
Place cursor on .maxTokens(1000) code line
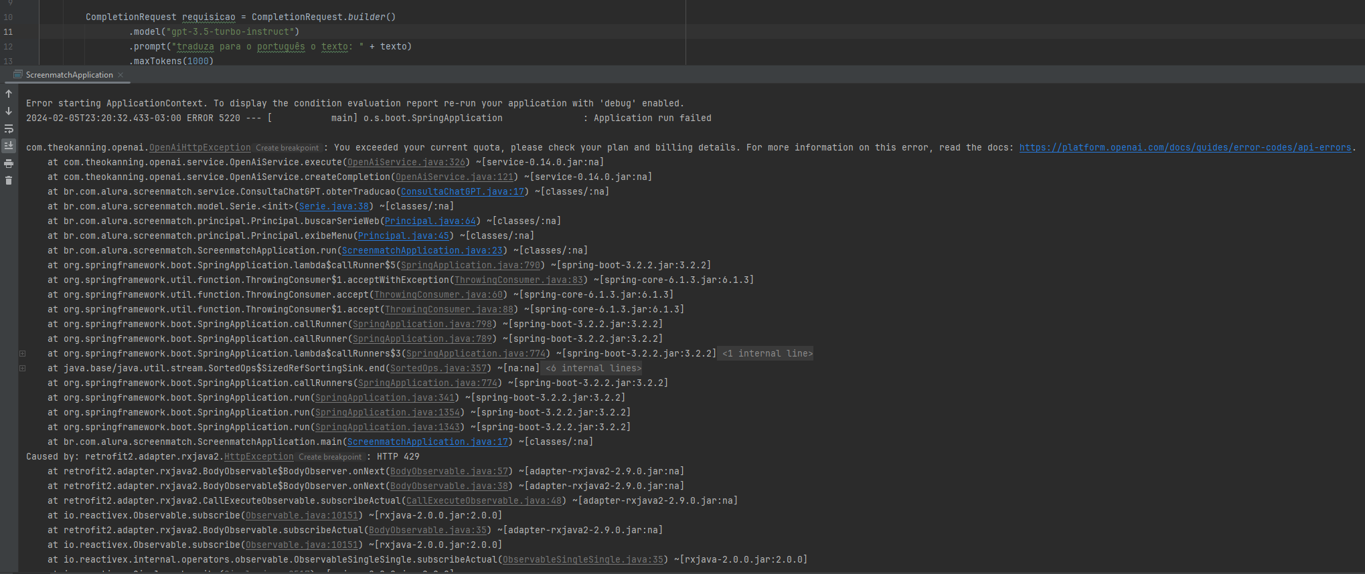point(171,61)
